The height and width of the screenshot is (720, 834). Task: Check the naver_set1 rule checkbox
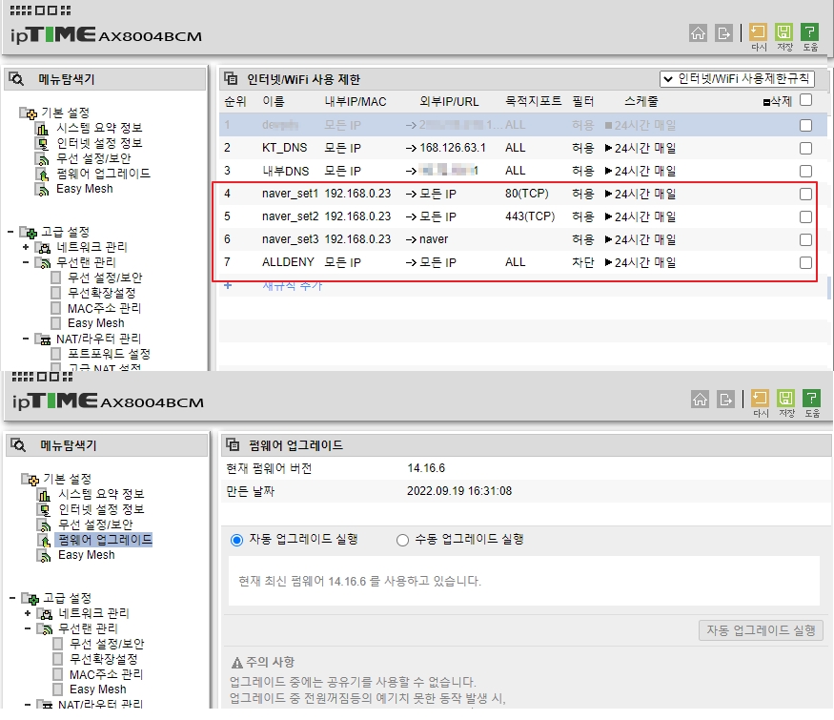coord(805,194)
